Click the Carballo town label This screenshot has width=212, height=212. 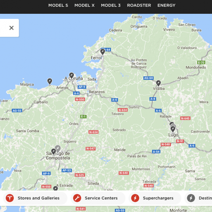(41, 102)
